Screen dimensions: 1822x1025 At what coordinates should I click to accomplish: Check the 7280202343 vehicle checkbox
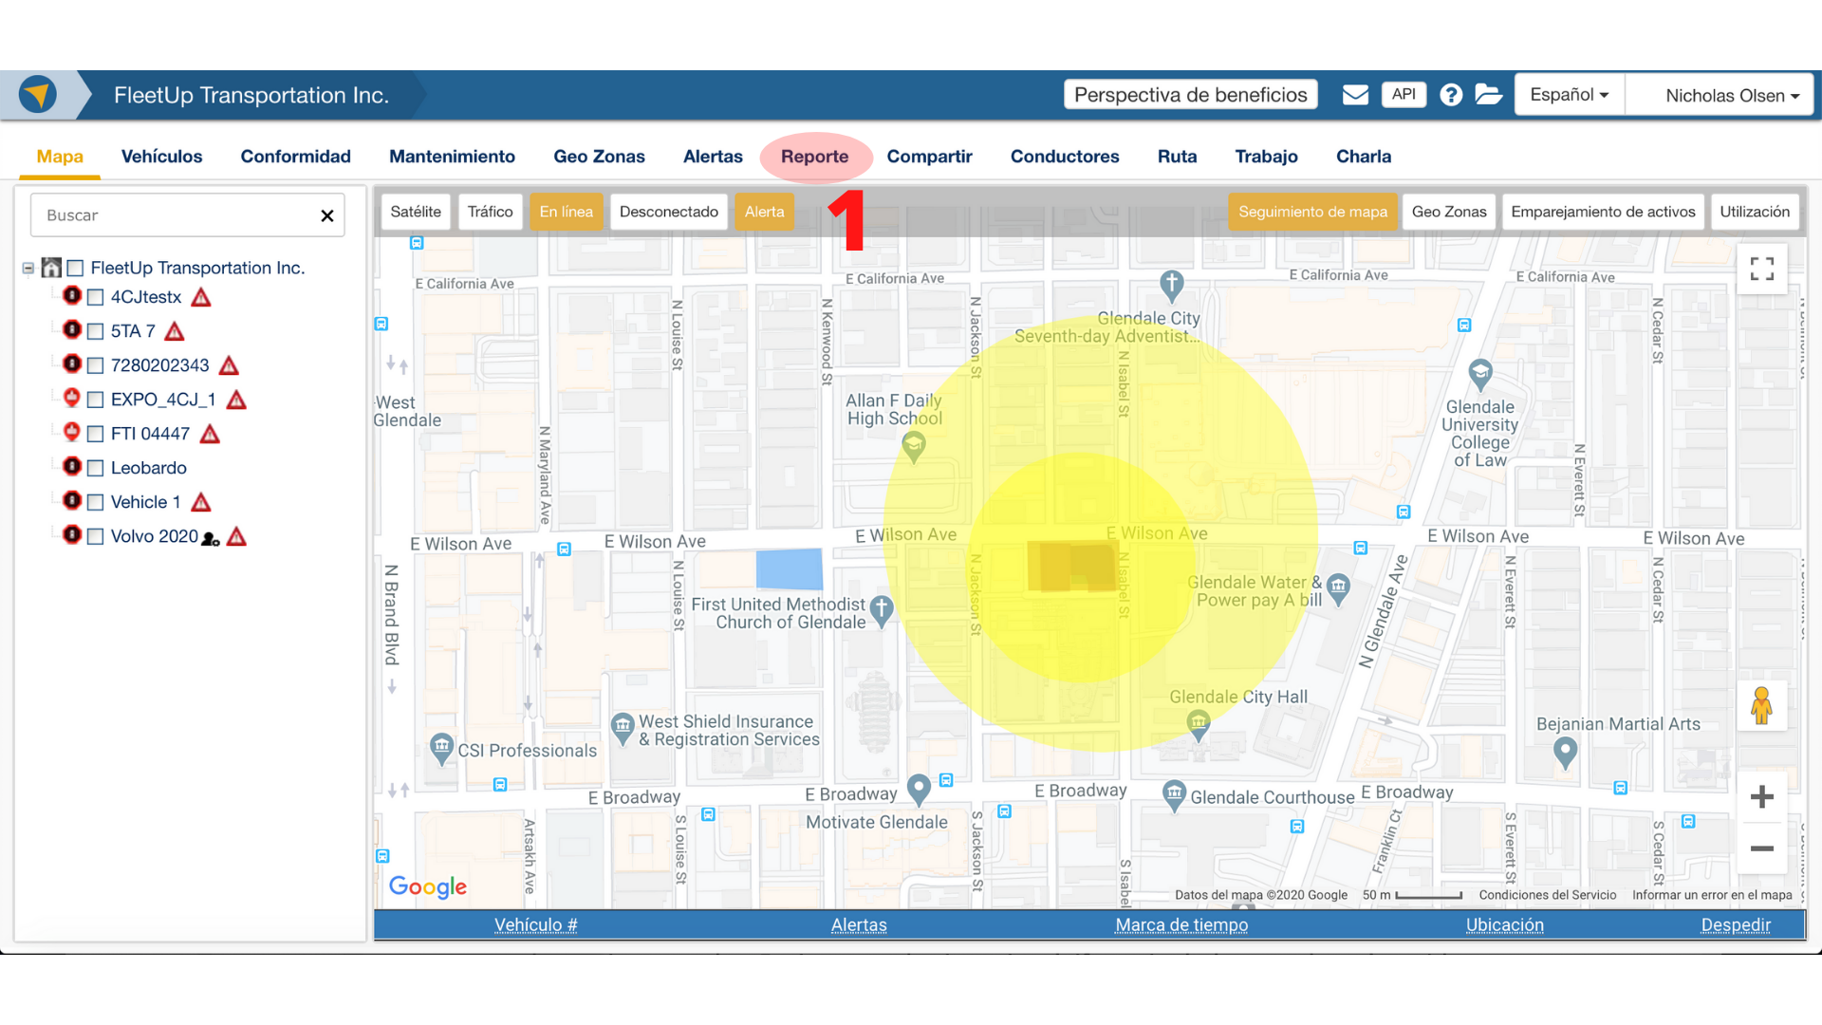pos(95,365)
